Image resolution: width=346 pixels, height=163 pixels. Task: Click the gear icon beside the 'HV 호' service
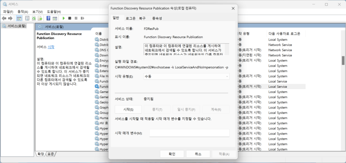(96, 123)
